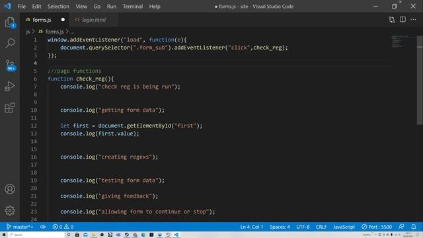Change indentation via Spaces: 4
This screenshot has height=238, width=423.
tap(280, 227)
